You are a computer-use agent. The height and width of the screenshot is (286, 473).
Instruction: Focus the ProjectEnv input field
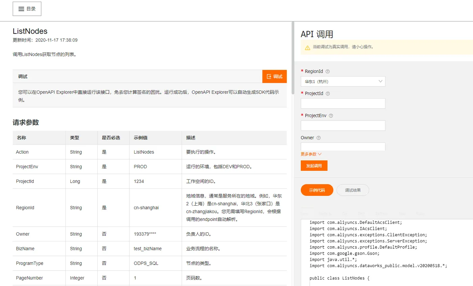click(343, 126)
